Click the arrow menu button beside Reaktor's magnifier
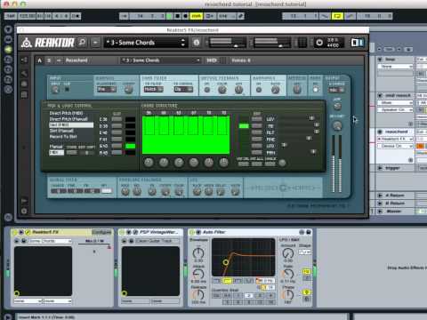 [x=95, y=43]
